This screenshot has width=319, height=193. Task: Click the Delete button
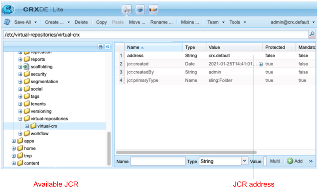point(81,22)
